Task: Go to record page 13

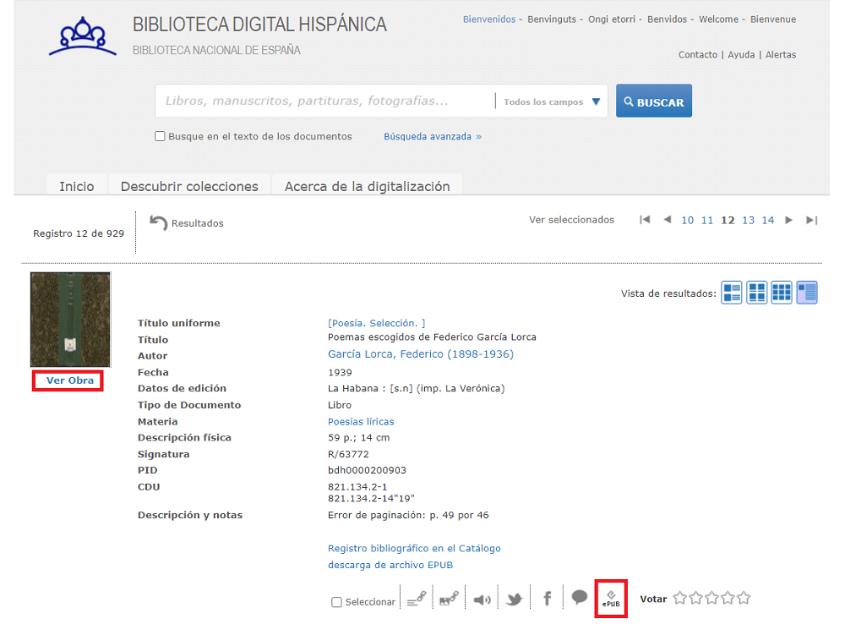Action: point(748,220)
